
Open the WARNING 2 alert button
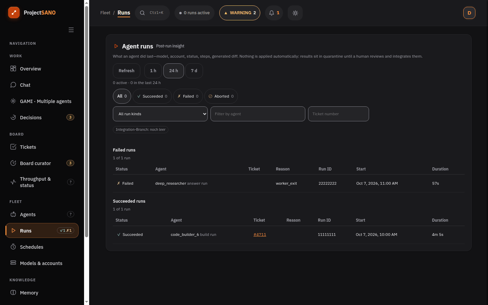240,13
